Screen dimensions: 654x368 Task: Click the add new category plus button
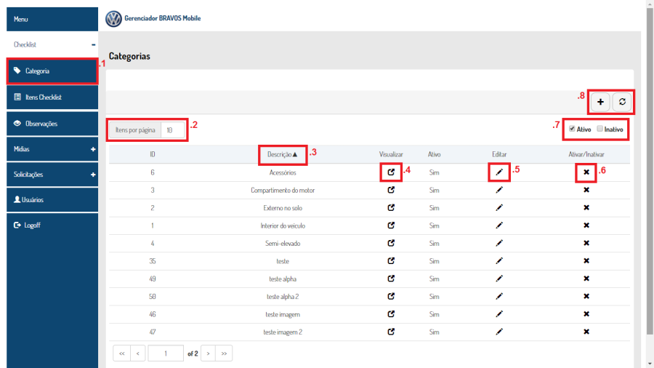pos(600,103)
